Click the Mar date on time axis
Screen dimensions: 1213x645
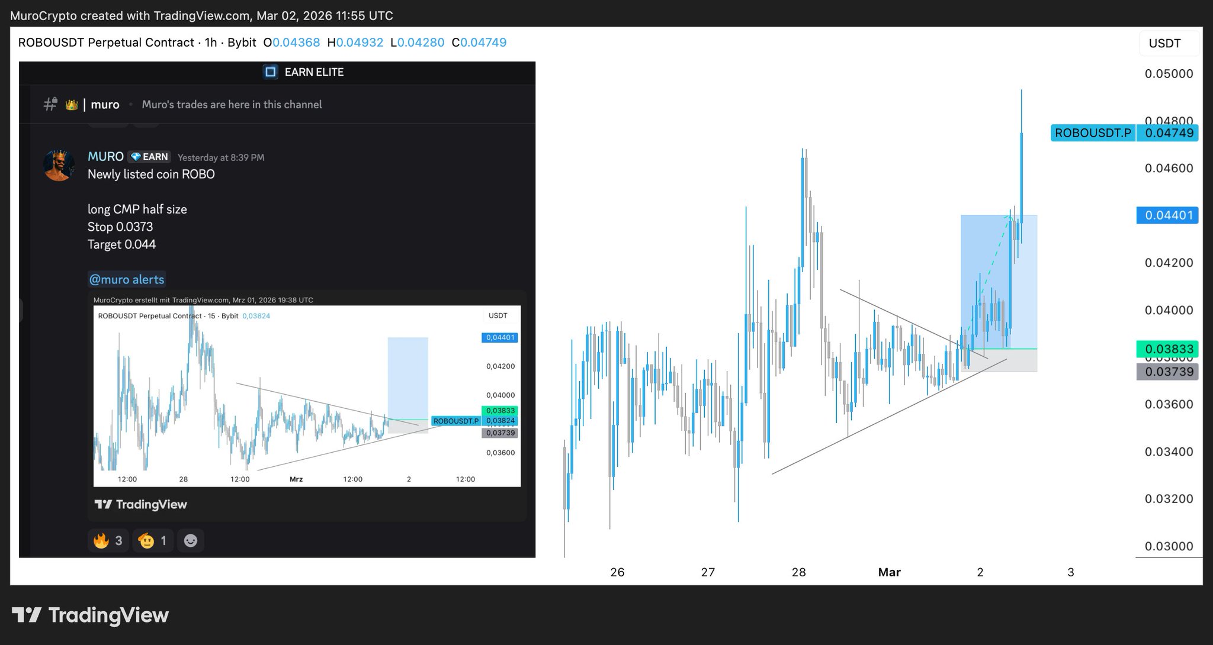pyautogui.click(x=889, y=572)
